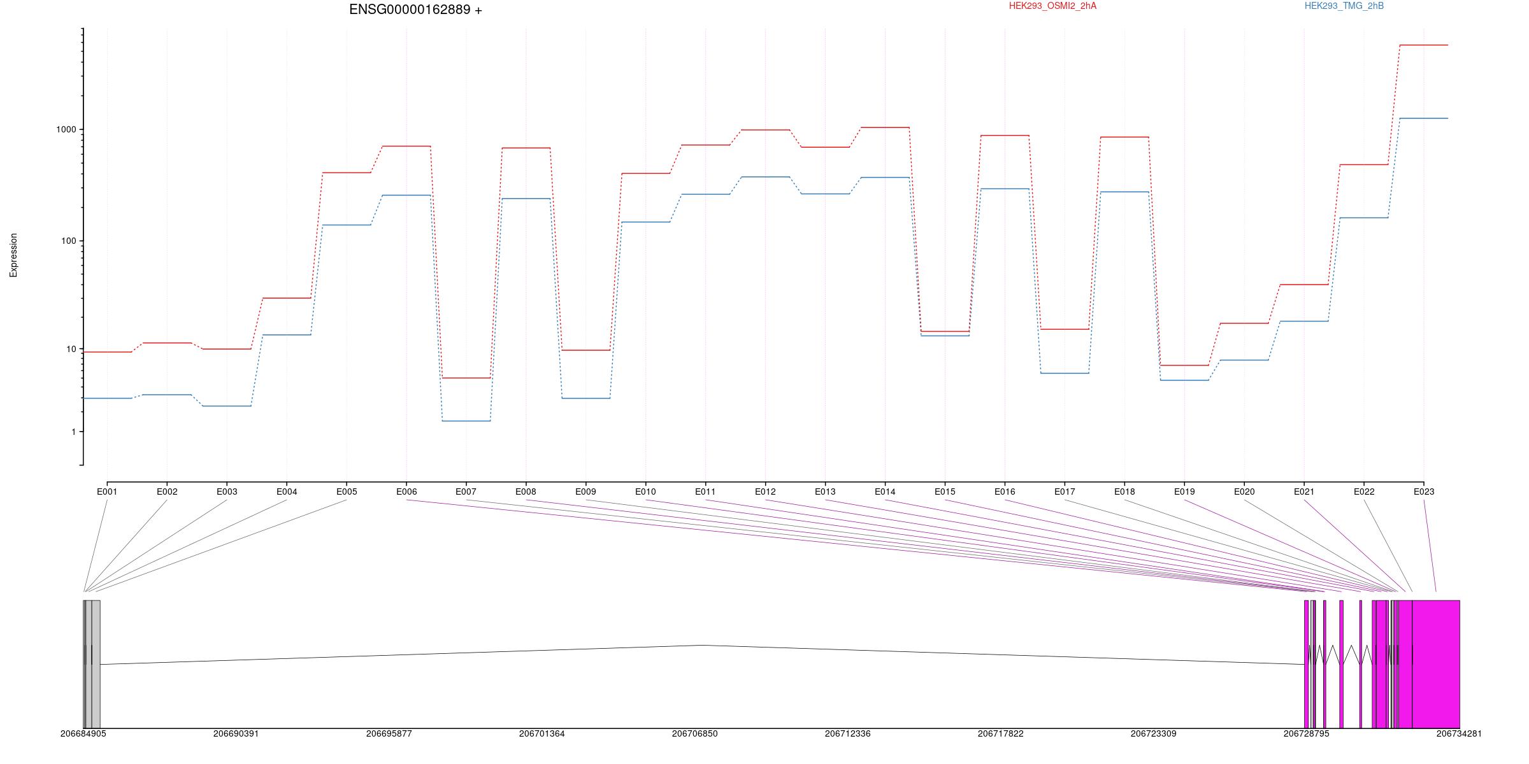Select exon label E010
Image resolution: width=1529 pixels, height=764 pixels.
pos(645,492)
